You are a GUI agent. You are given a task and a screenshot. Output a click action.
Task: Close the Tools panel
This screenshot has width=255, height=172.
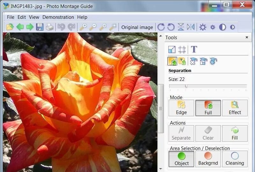coord(247,37)
